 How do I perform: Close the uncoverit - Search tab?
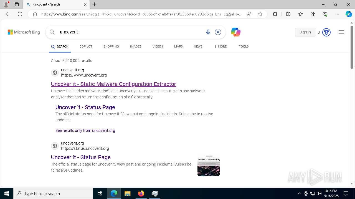coord(85,4)
